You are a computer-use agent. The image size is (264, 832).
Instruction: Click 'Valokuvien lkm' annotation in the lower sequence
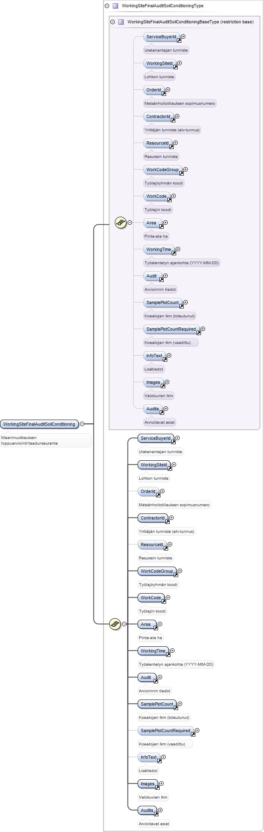153,797
